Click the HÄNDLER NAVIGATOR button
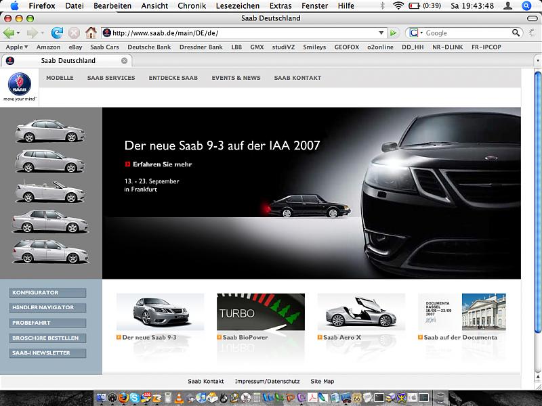The image size is (542, 406). point(47,308)
